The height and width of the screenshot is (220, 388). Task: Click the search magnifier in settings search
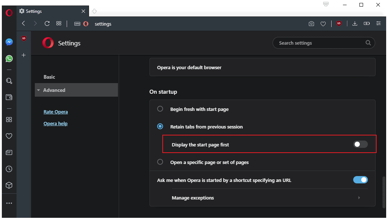pyautogui.click(x=368, y=43)
